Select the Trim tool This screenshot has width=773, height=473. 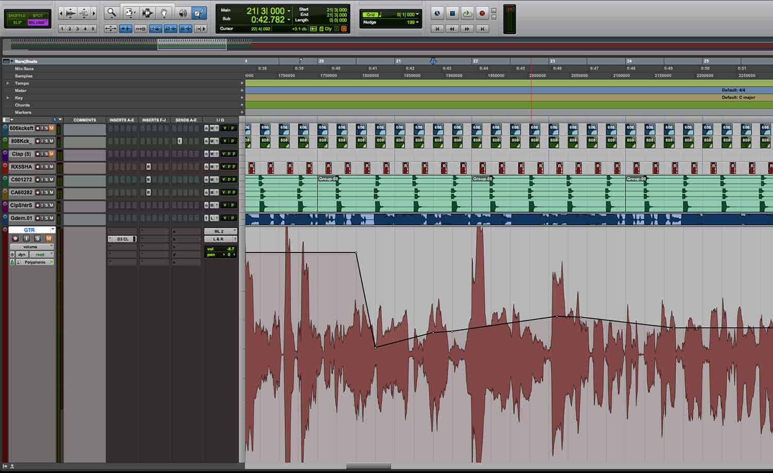tap(130, 13)
